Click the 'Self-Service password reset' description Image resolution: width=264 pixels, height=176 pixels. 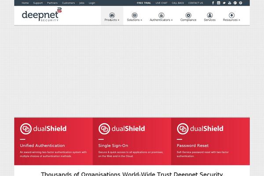[x=203, y=154]
